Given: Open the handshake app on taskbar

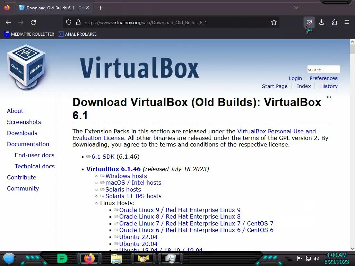Looking at the screenshot, I should coord(143,258).
